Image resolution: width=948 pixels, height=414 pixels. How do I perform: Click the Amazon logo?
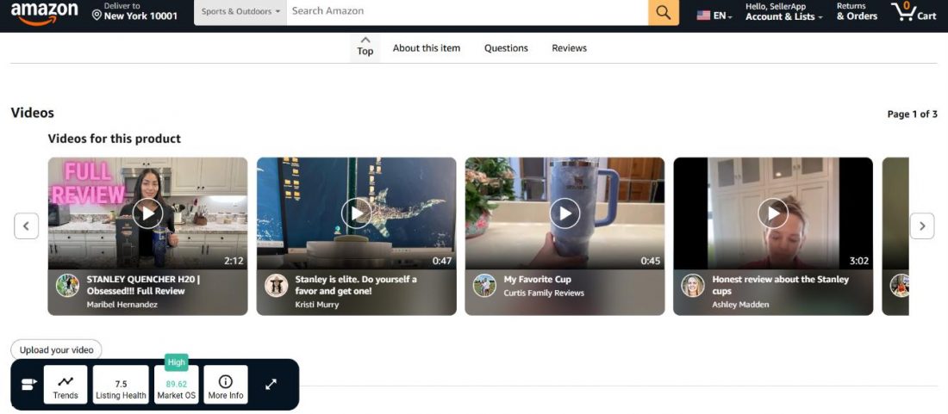tap(45, 13)
